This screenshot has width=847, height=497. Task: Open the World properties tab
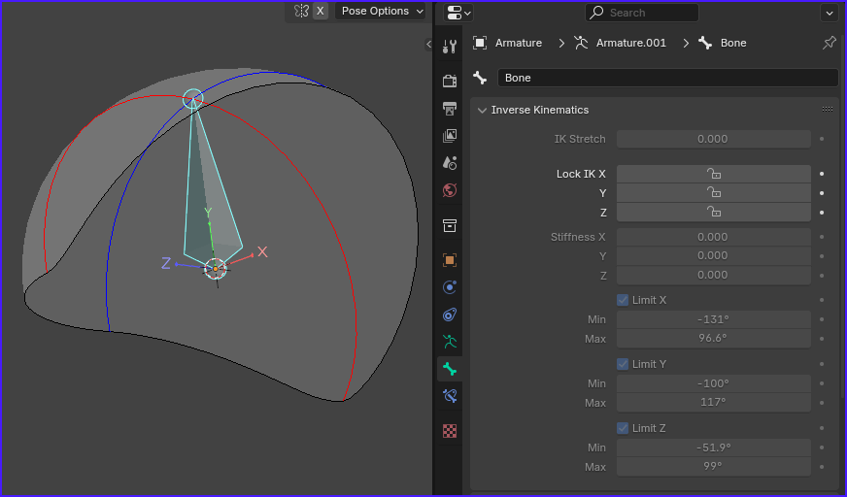pos(450,190)
